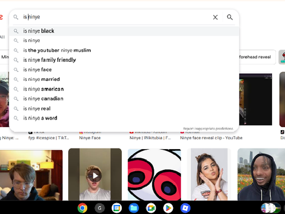Click the search magnifier button

[230, 17]
